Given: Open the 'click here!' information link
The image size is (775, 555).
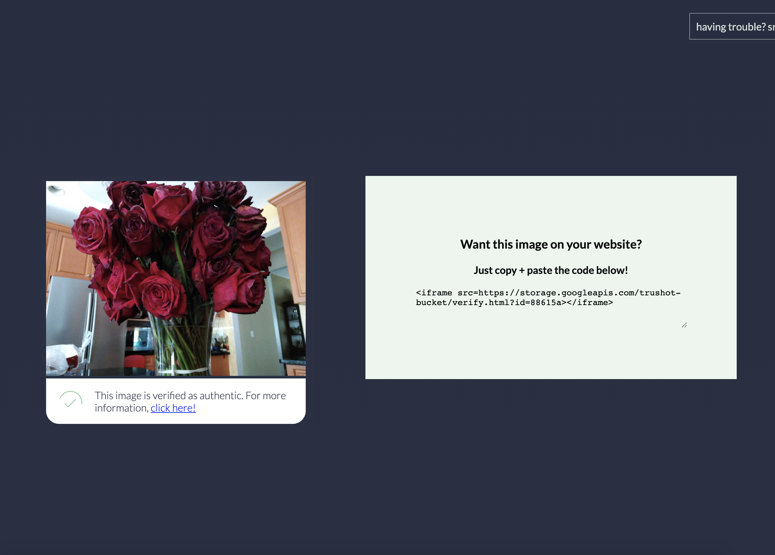Looking at the screenshot, I should [x=173, y=408].
